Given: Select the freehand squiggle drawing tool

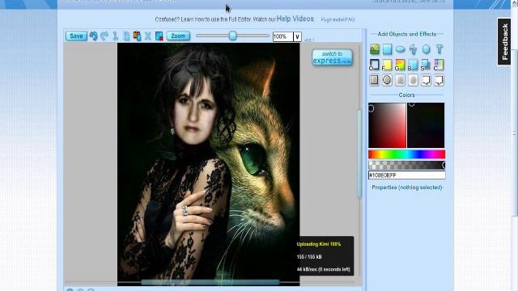Looking at the screenshot, I should [x=413, y=49].
